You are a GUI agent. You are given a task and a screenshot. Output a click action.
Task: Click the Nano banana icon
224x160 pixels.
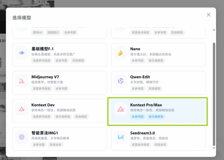coord(121,53)
